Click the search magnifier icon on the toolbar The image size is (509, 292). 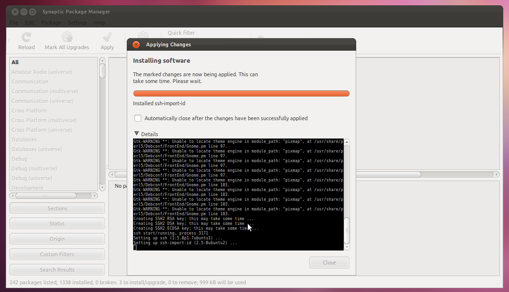tap(260, 38)
